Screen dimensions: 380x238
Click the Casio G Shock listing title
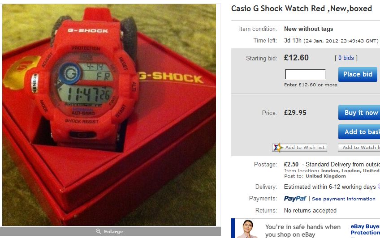pos(302,8)
